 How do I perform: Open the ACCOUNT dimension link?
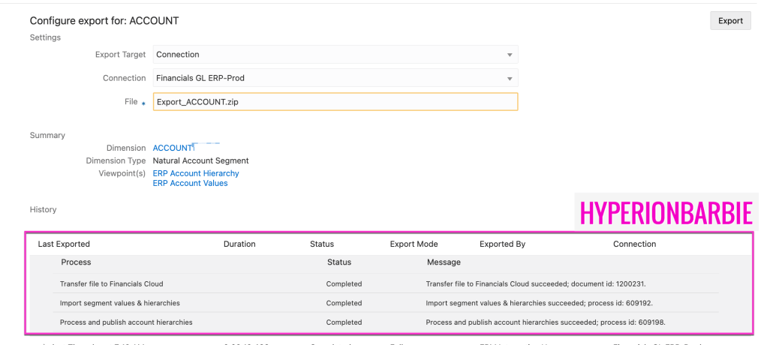(173, 148)
